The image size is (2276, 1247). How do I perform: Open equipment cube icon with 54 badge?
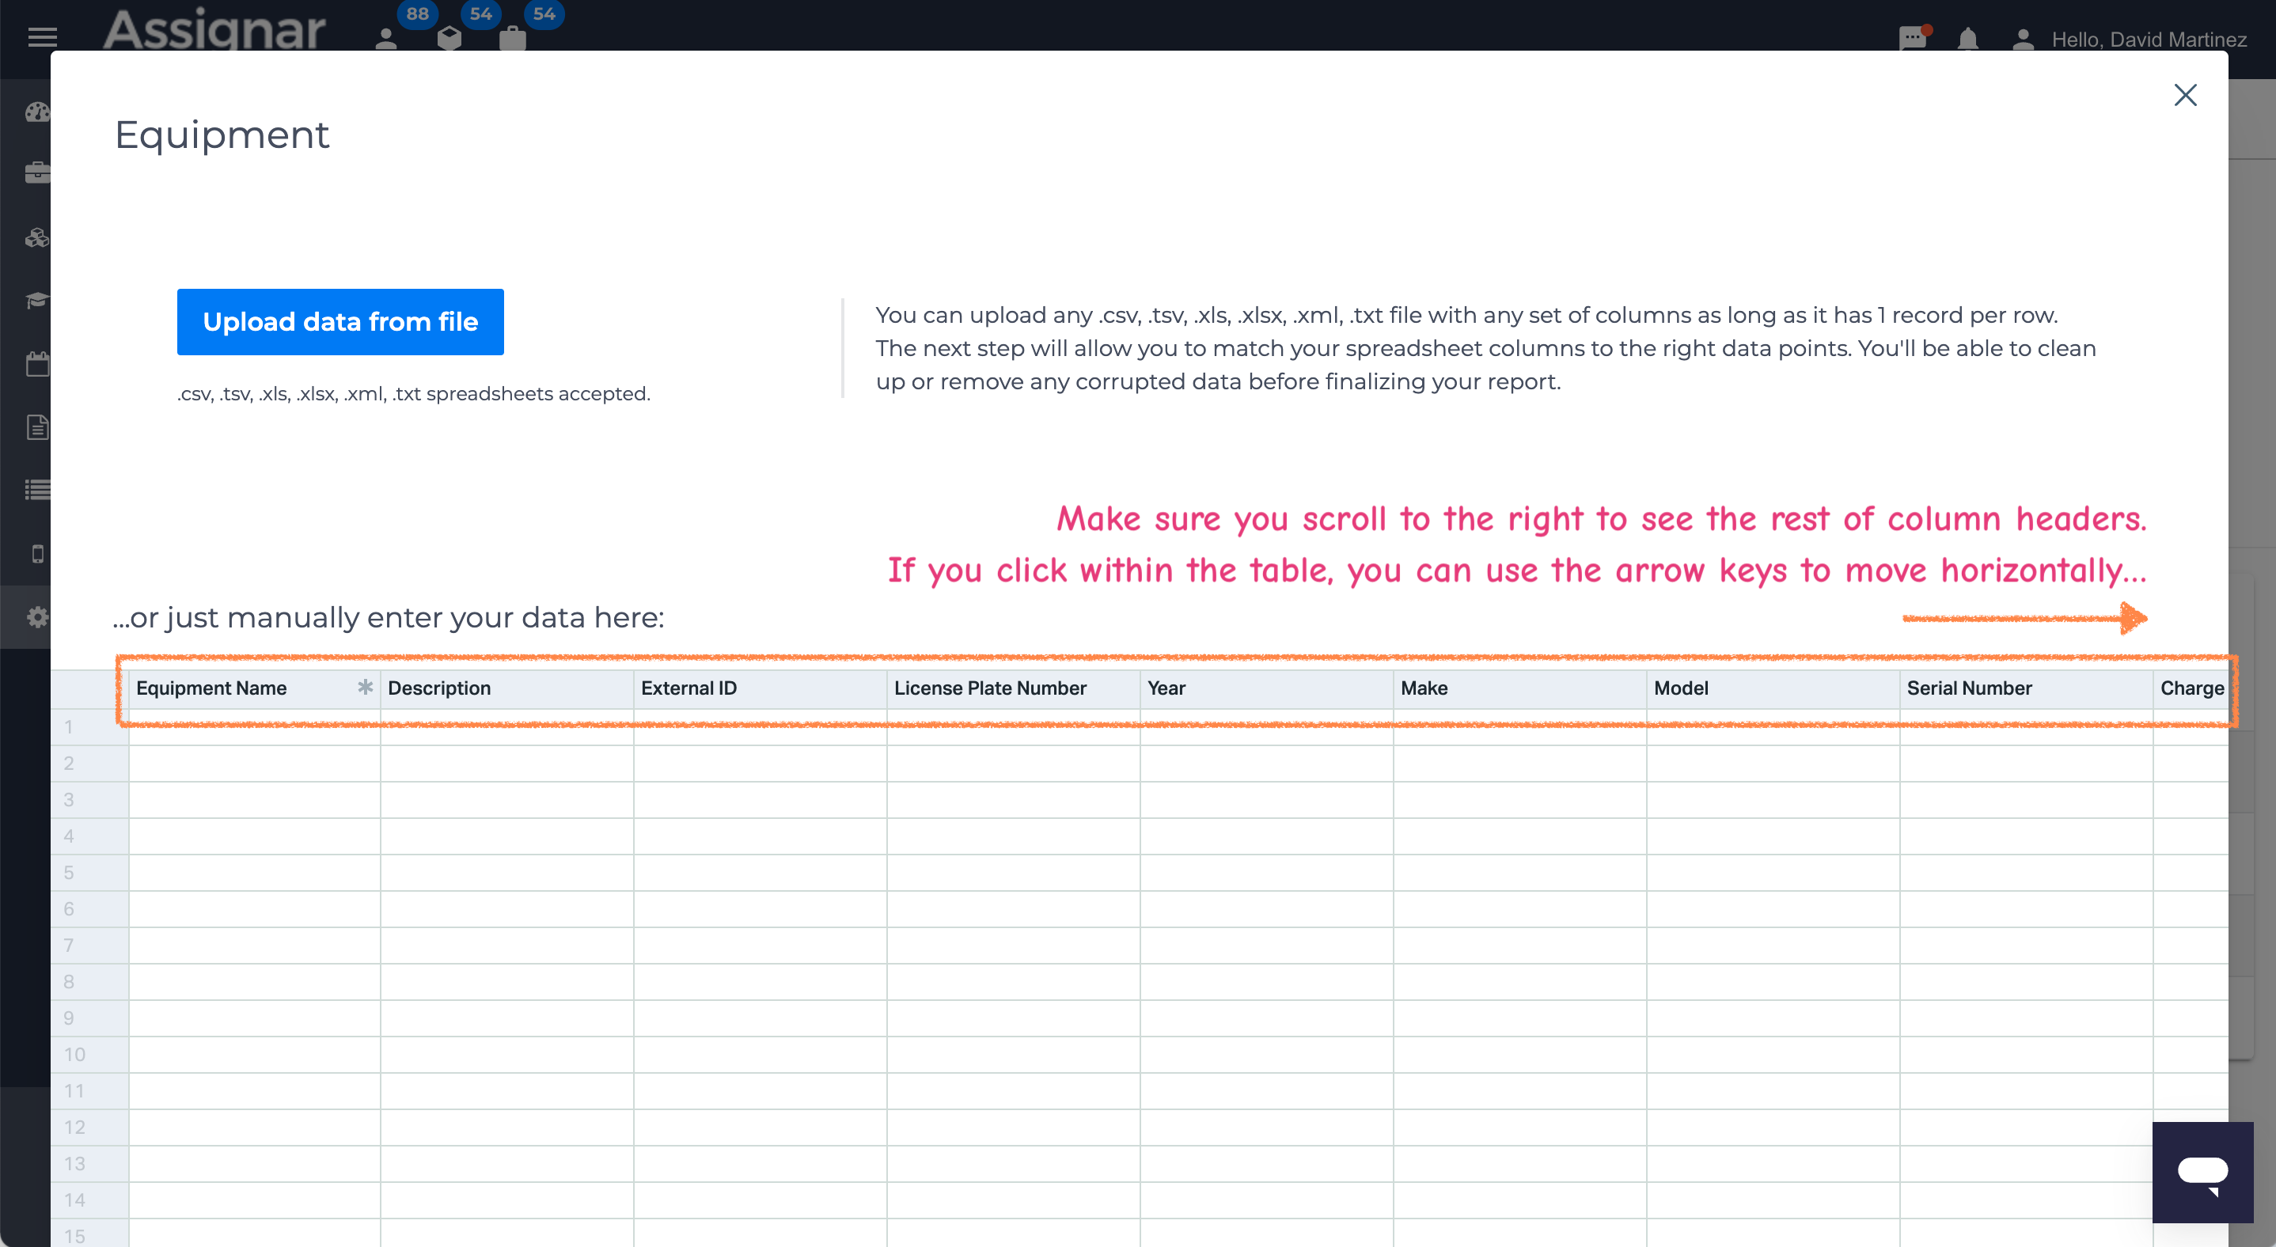[x=450, y=38]
